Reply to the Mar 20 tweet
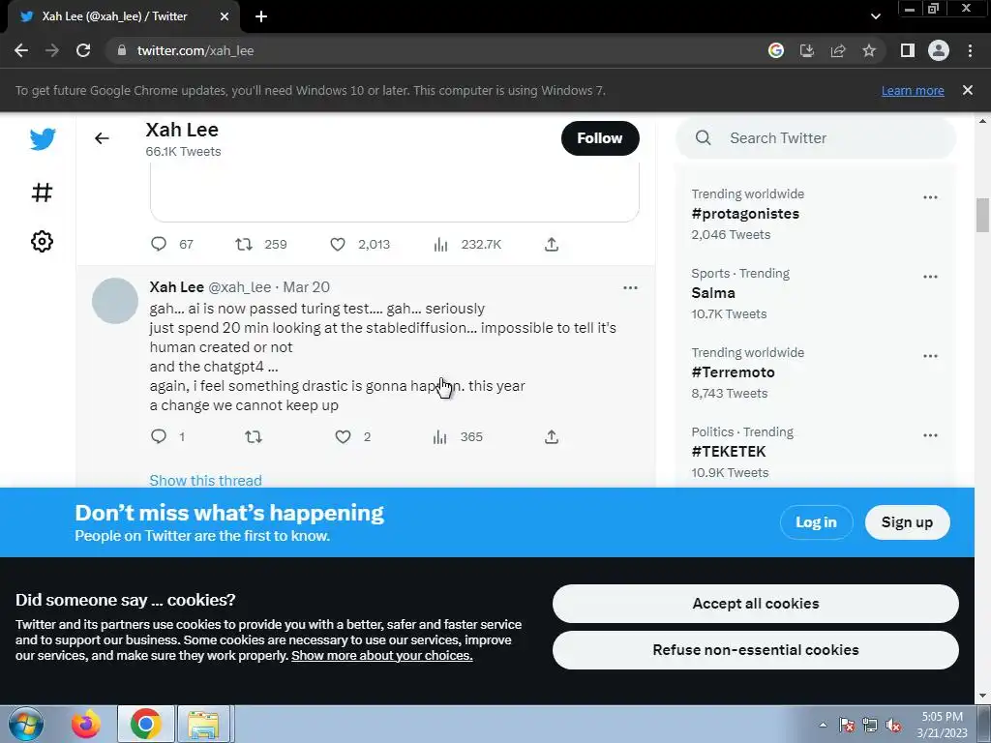The width and height of the screenshot is (991, 743). coord(159,436)
